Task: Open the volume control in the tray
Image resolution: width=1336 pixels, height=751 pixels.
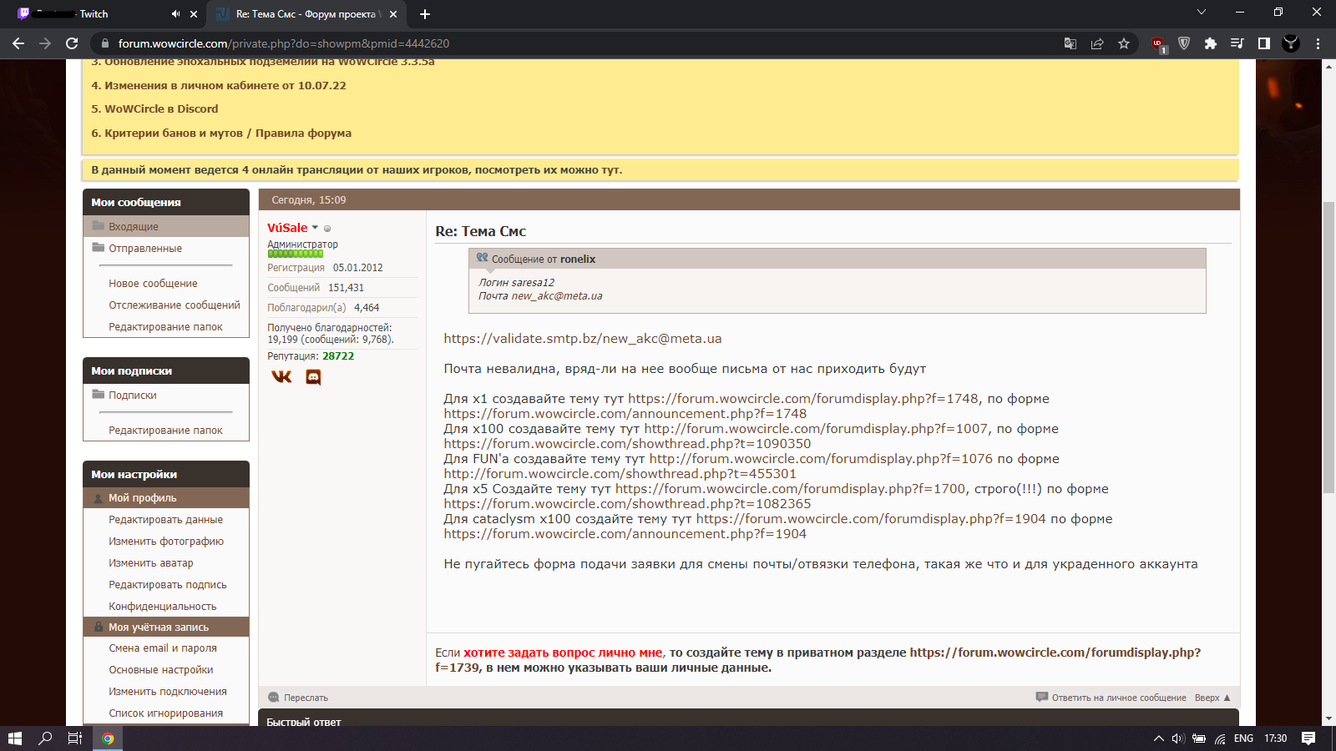Action: pyautogui.click(x=1178, y=738)
